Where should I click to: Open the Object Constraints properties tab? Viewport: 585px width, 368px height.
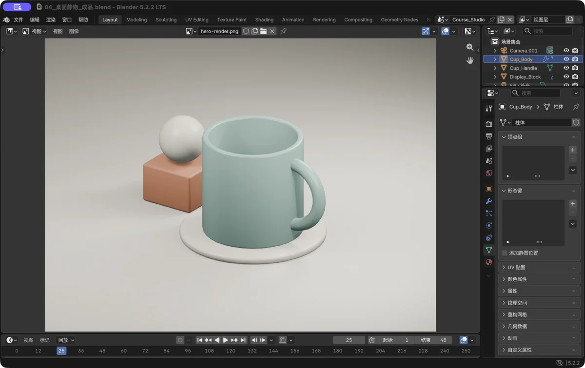tap(489, 237)
